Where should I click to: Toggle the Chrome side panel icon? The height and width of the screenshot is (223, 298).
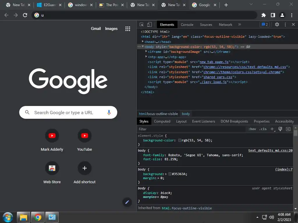pos(273,15)
